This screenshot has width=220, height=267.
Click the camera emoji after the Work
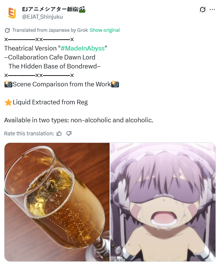(x=115, y=84)
